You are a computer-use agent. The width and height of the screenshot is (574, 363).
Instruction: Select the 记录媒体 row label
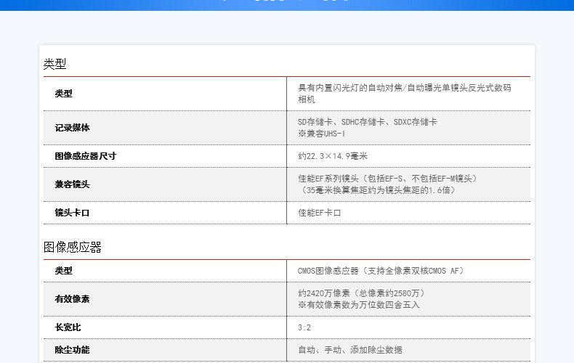point(72,128)
